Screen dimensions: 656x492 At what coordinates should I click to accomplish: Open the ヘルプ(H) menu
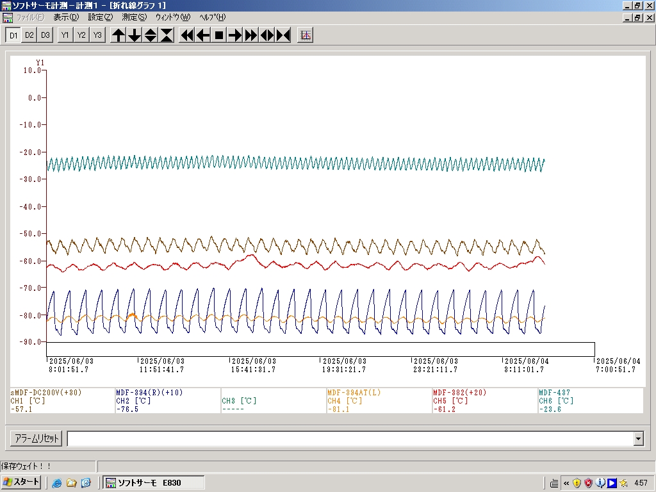[213, 17]
